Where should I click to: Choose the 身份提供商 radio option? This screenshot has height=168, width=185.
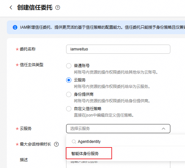pyautogui.click(x=69, y=94)
